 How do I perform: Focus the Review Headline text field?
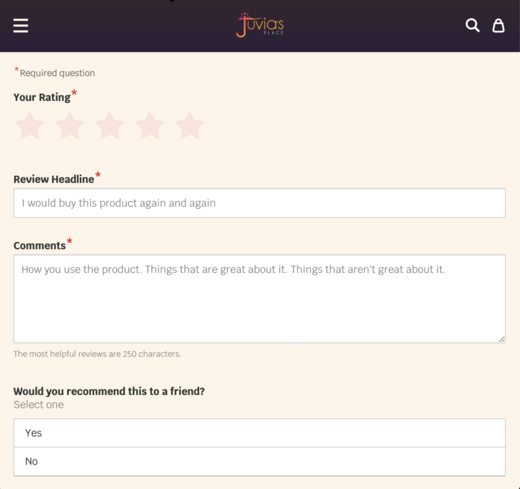[259, 203]
